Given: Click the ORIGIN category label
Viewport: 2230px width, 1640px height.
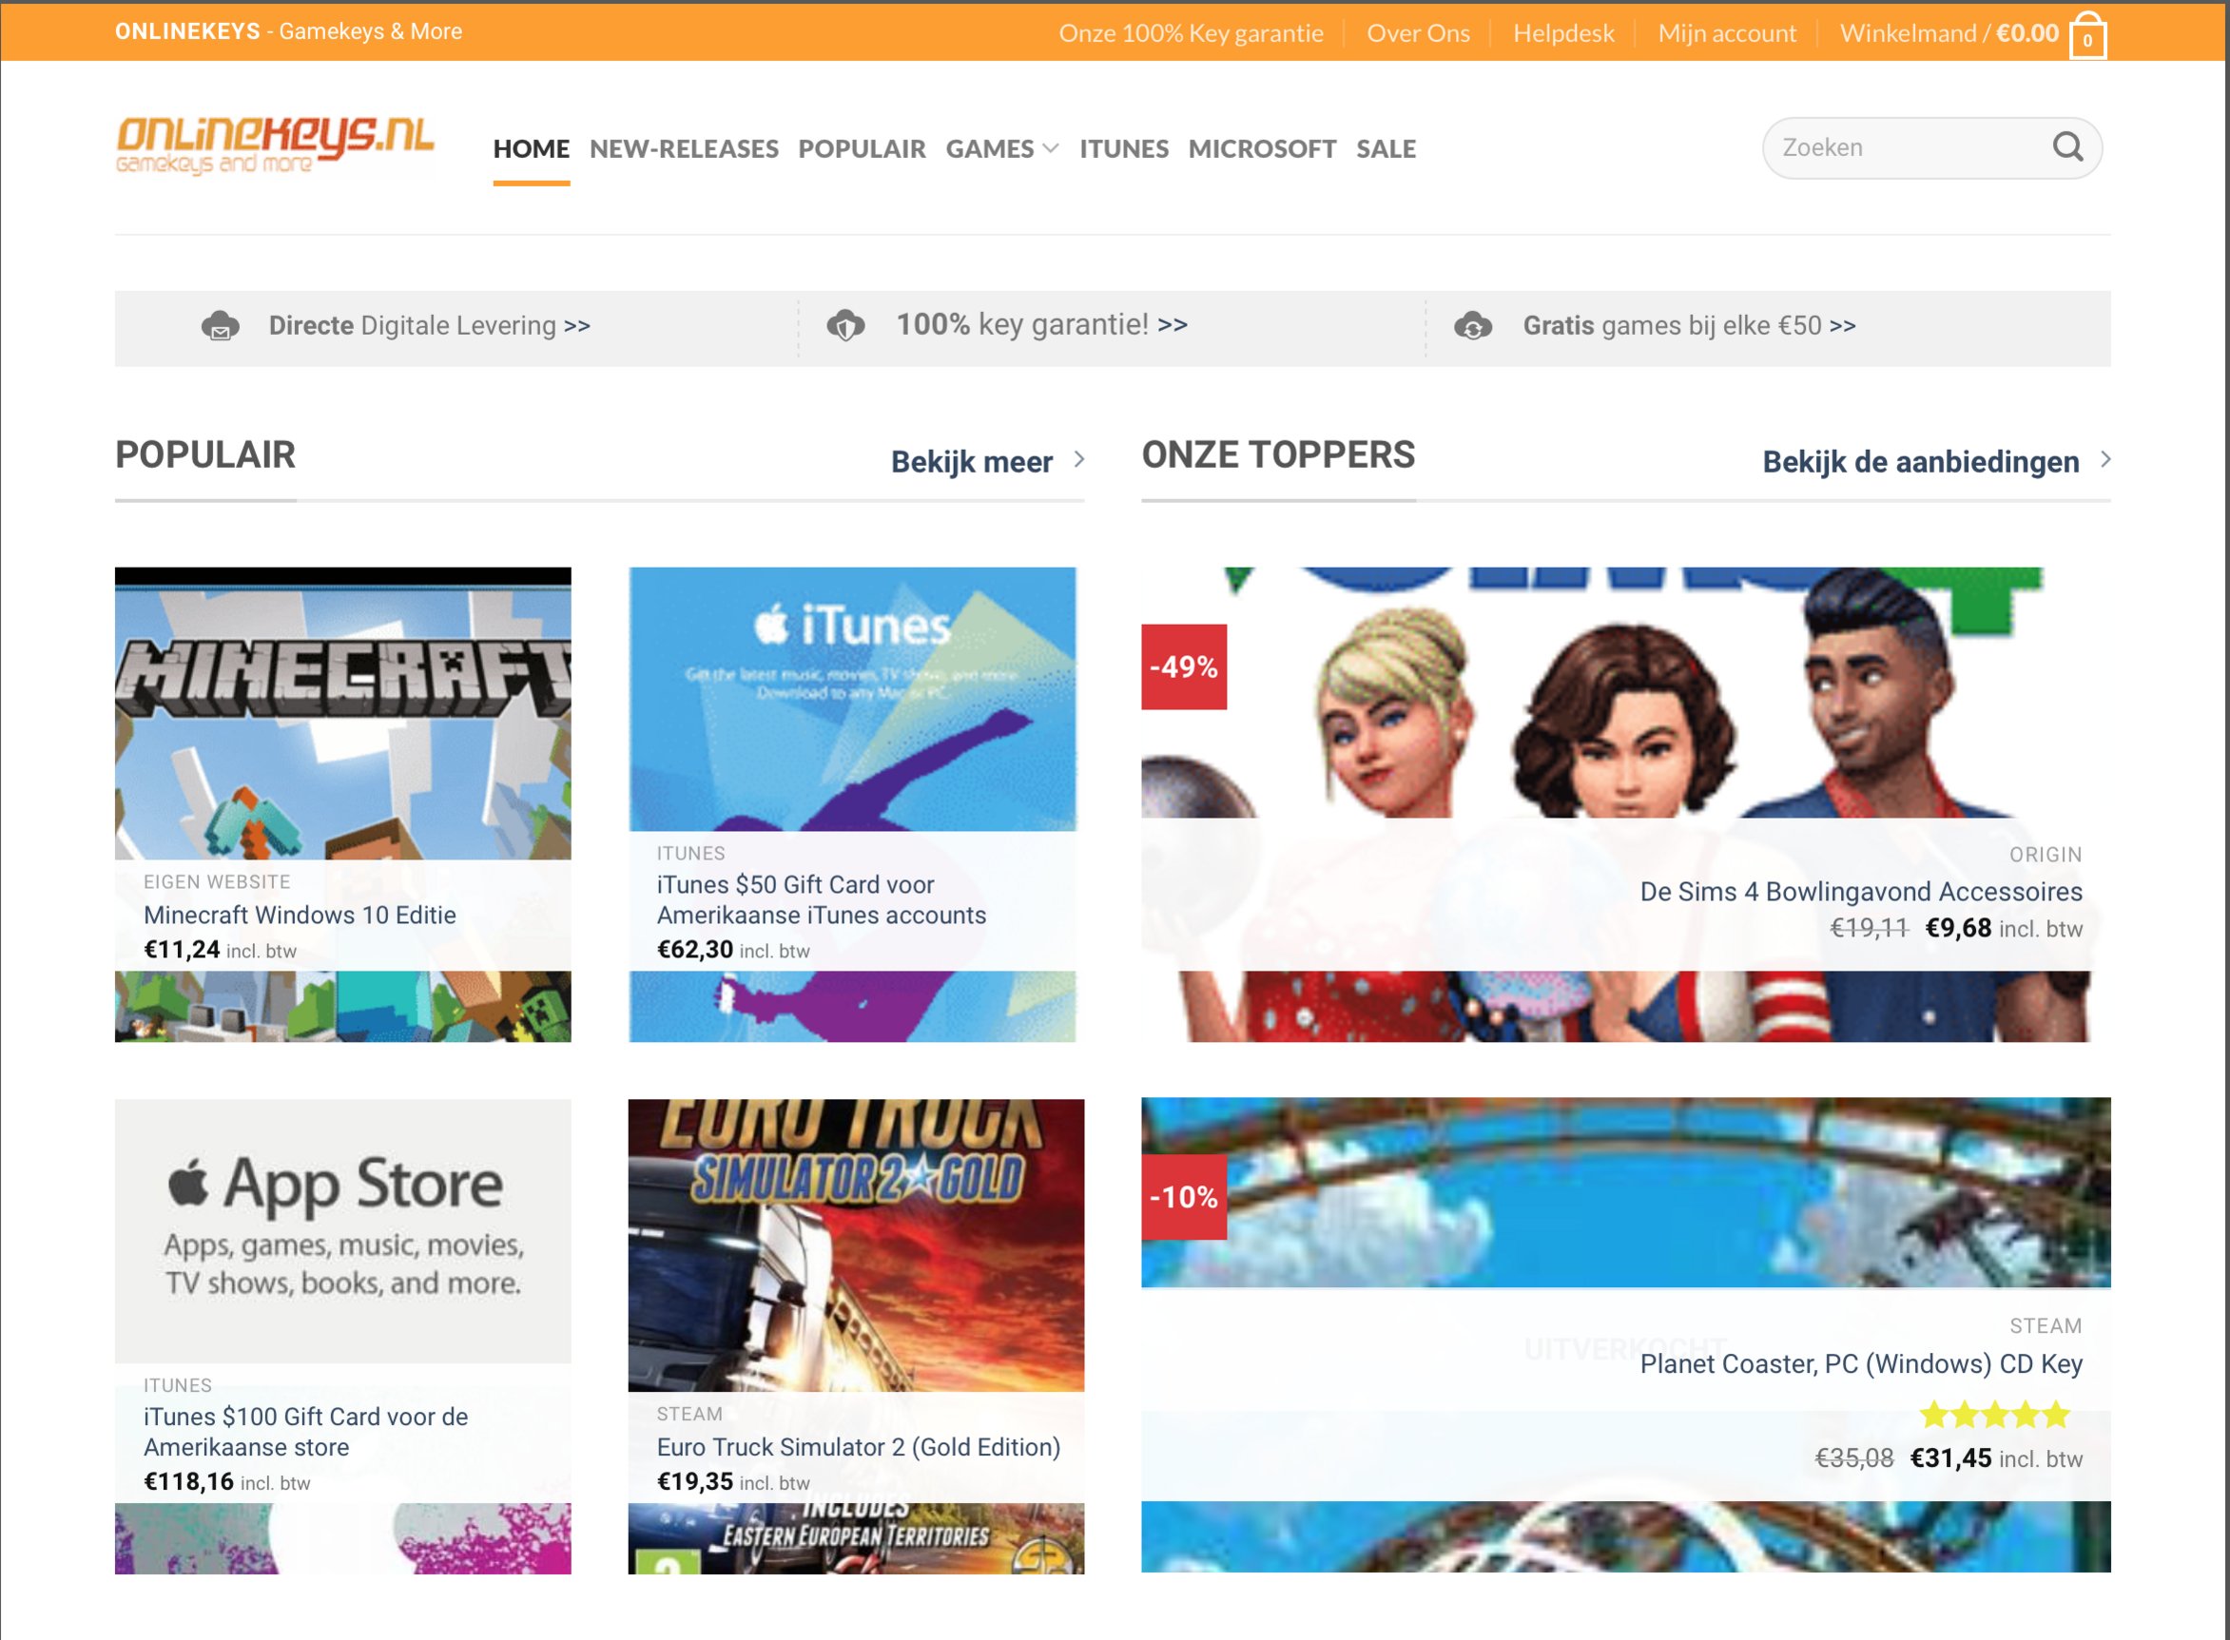Looking at the screenshot, I should (2046, 854).
